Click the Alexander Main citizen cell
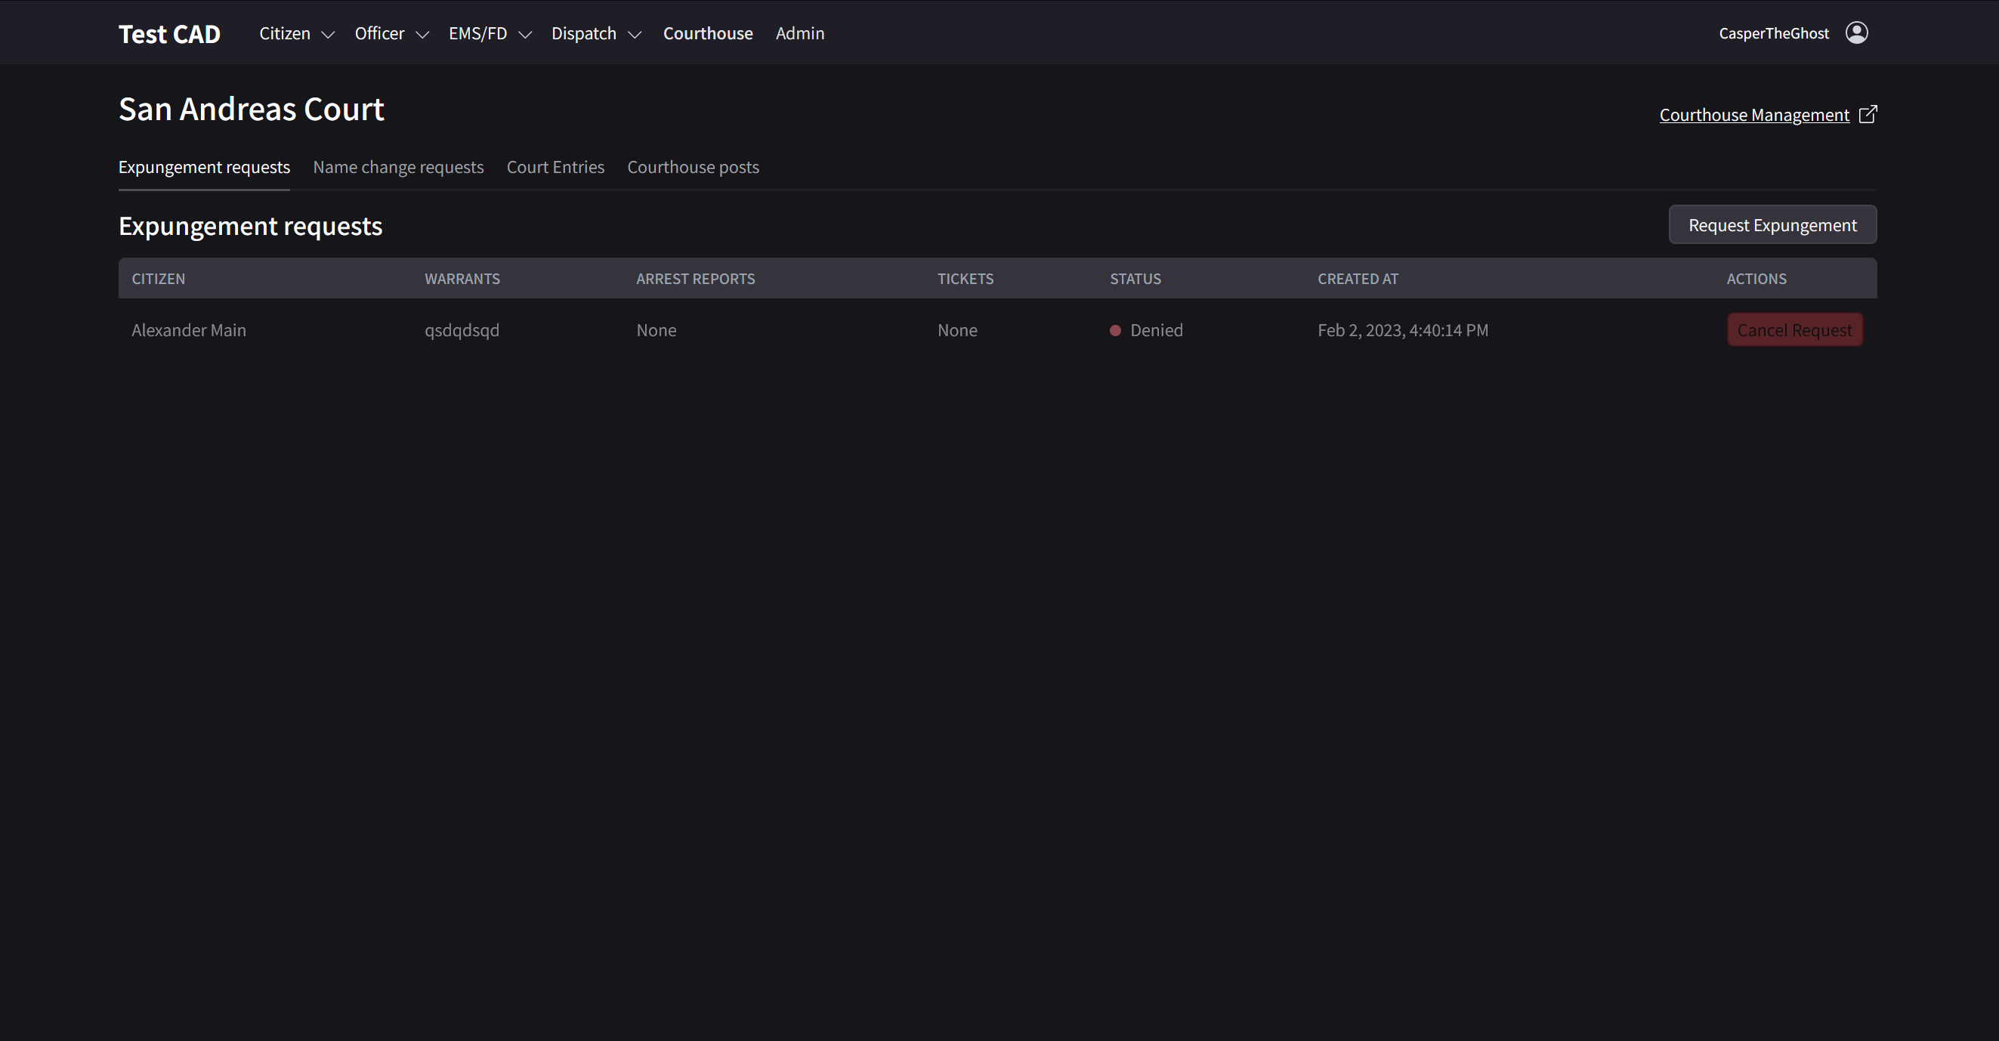 tap(189, 330)
